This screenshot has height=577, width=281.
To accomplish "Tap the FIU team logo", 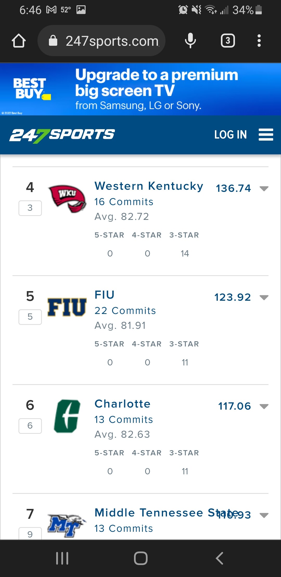I will point(67,307).
